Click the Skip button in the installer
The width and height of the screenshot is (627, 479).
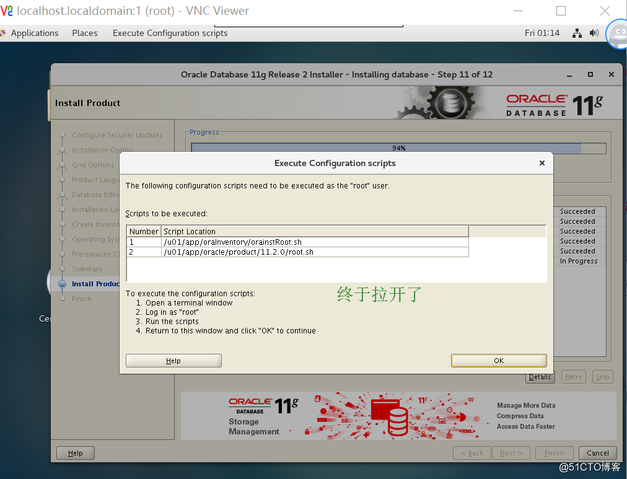pyautogui.click(x=603, y=377)
